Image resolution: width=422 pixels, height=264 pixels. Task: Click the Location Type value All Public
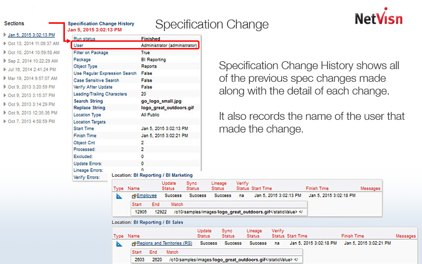150,115
